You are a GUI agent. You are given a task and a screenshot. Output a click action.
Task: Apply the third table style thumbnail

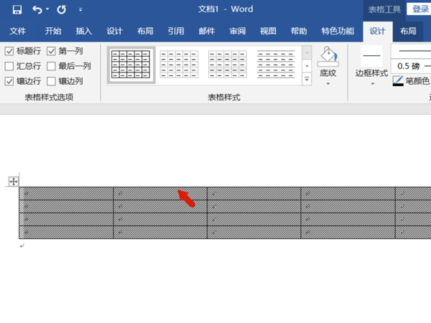pyautogui.click(x=228, y=65)
